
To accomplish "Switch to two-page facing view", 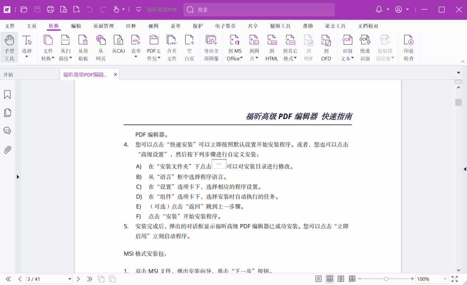I will pos(341,279).
